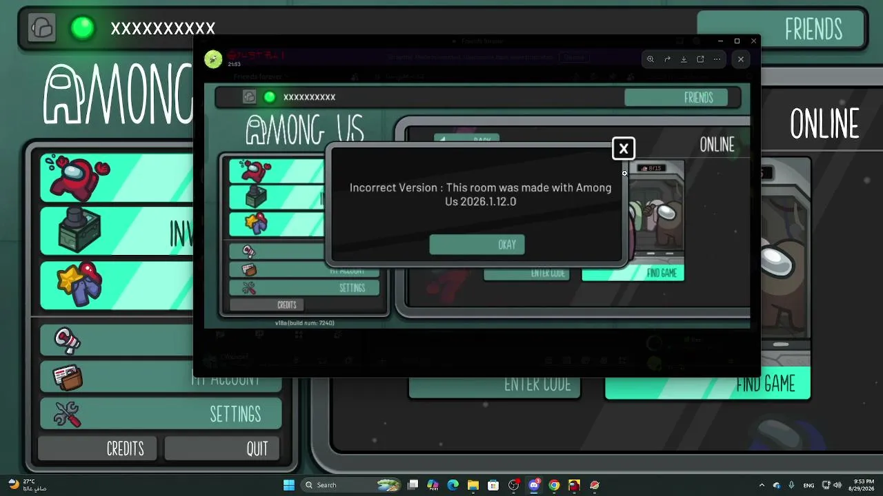Open Microsoft Store from the taskbar
Image resolution: width=883 pixels, height=496 pixels.
click(493, 485)
